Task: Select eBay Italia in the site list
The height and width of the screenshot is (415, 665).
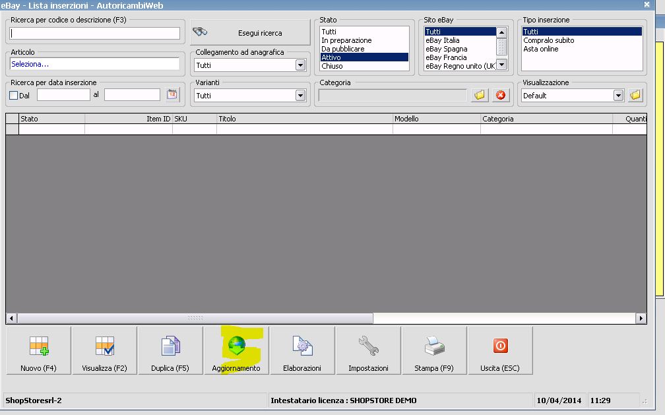Action: click(460, 40)
